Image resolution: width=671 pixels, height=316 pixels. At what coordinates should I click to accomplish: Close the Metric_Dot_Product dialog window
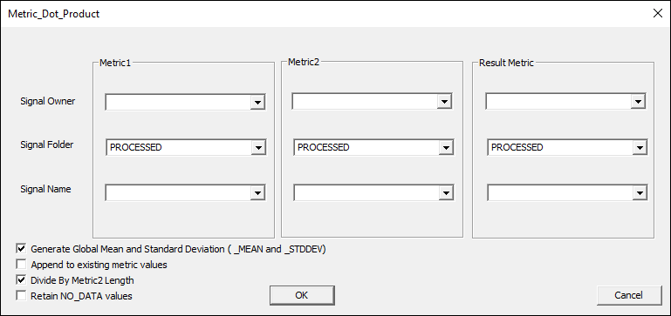(658, 13)
